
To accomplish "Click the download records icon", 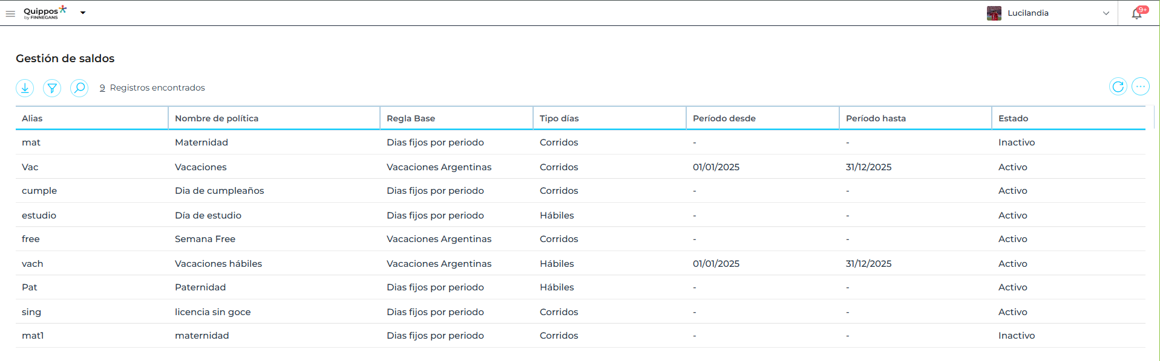I will coord(25,88).
